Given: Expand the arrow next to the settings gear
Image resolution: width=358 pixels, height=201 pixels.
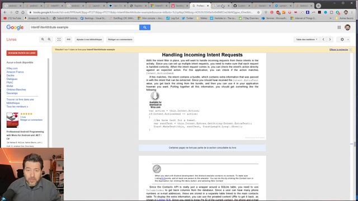Looking at the screenshot, I should 348,40.
